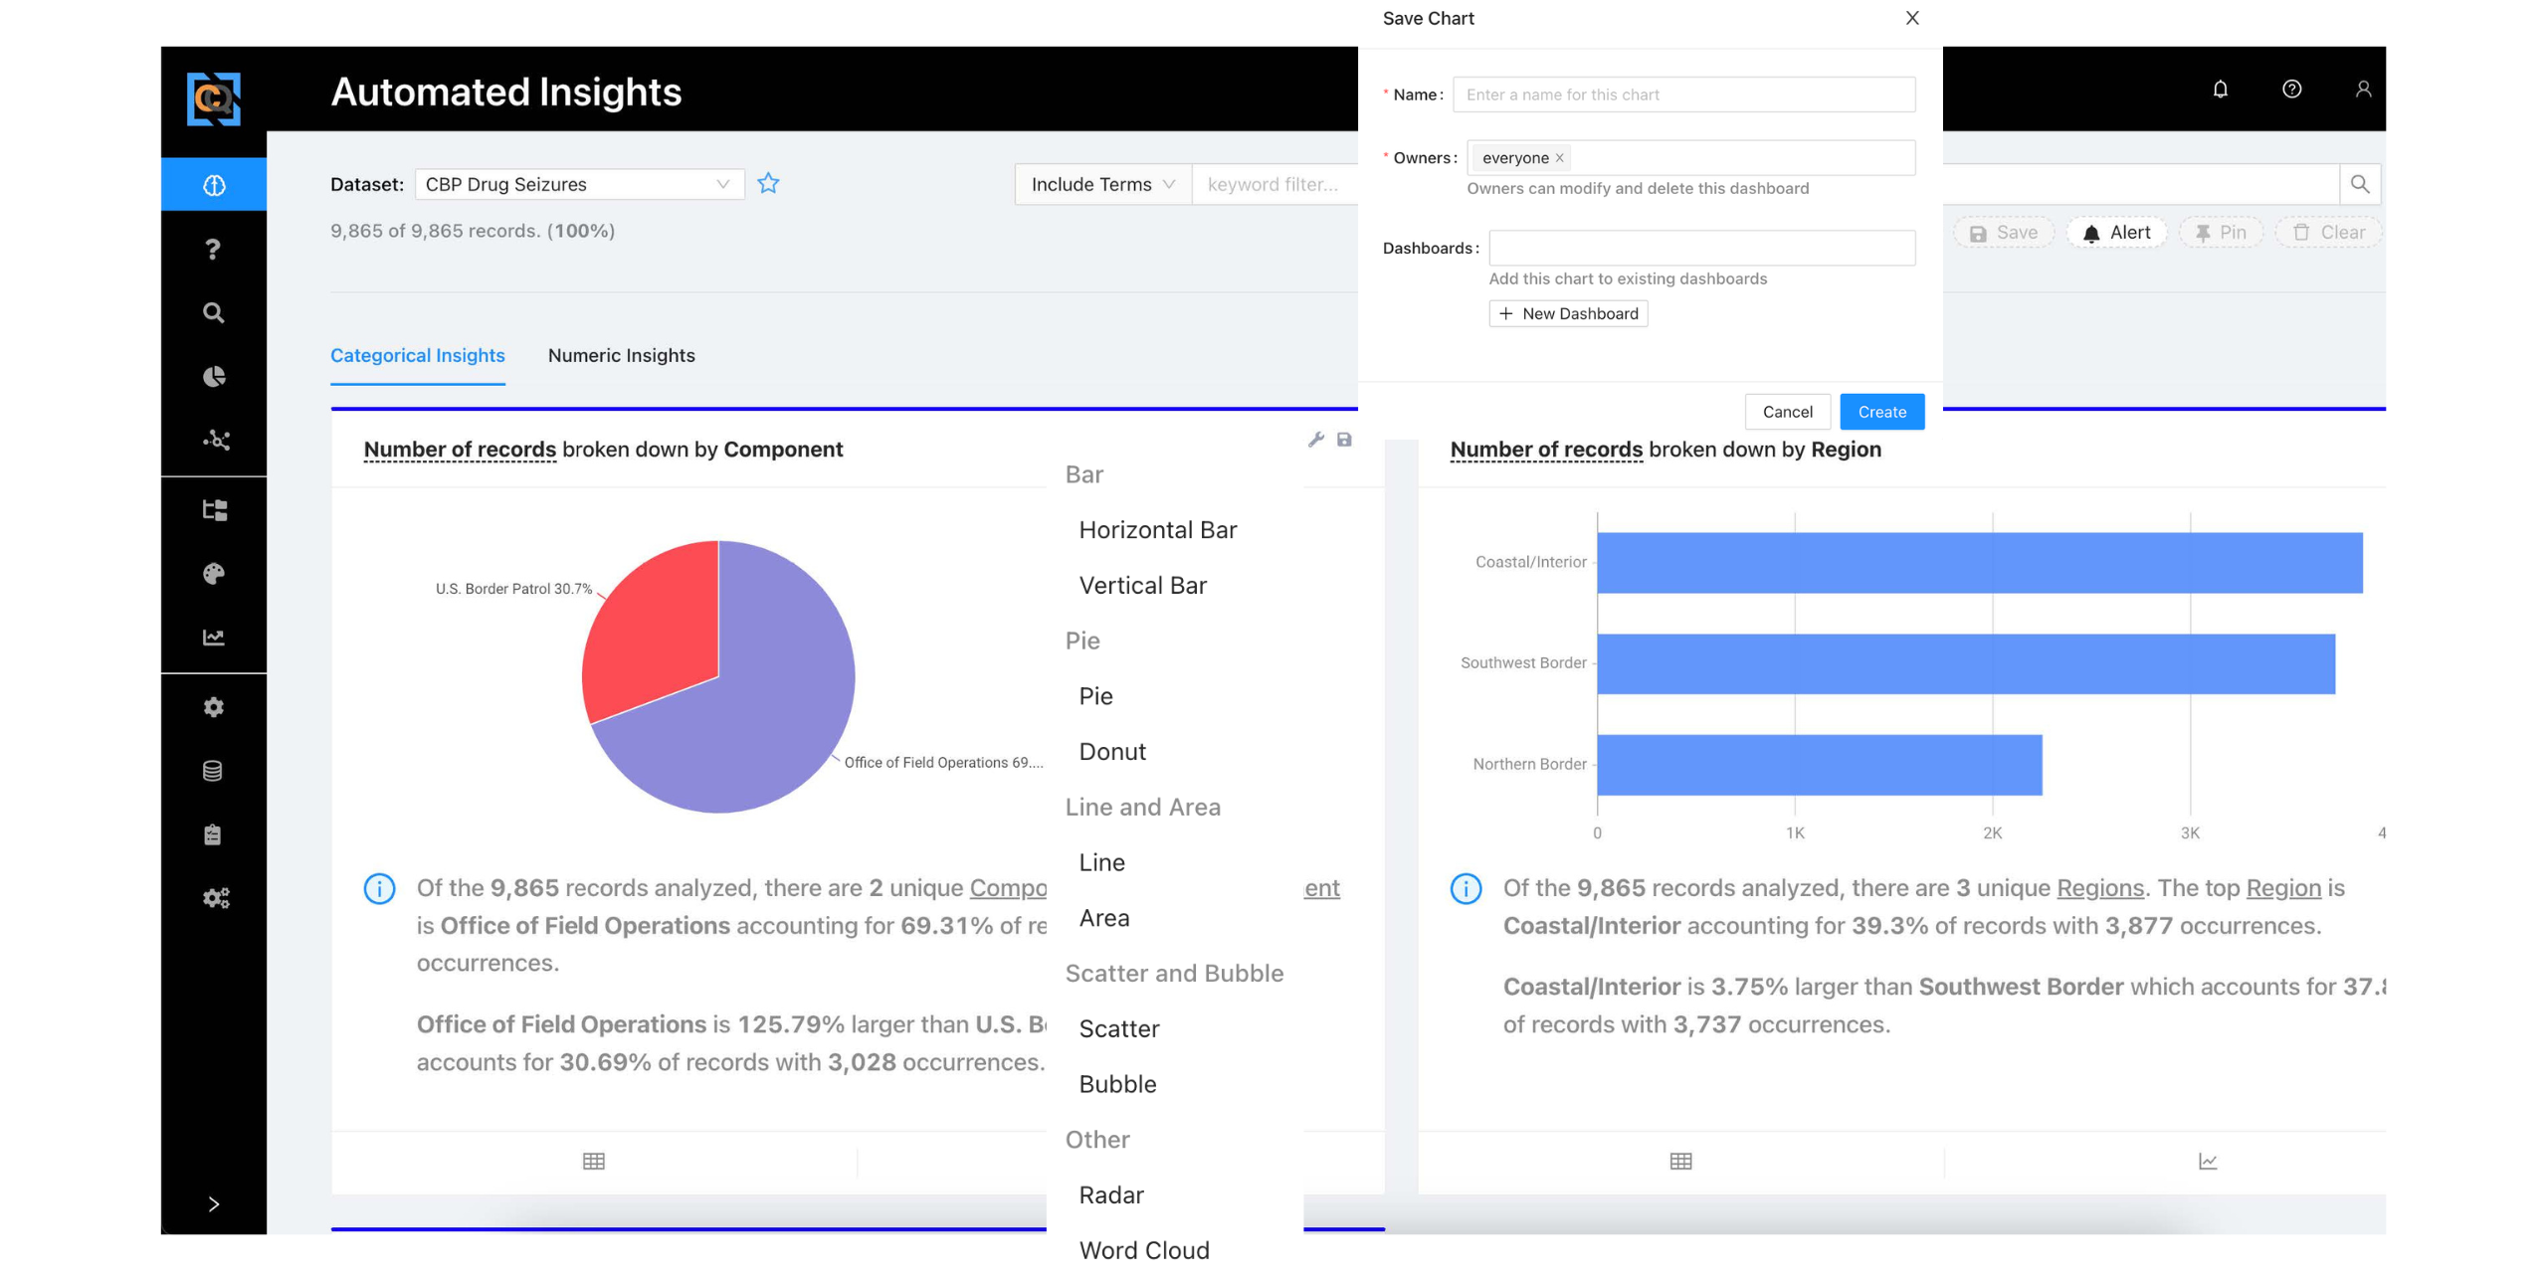Toggle the favorite star for CBP Drug Seizures
The width and height of the screenshot is (2547, 1281).
[x=767, y=183]
